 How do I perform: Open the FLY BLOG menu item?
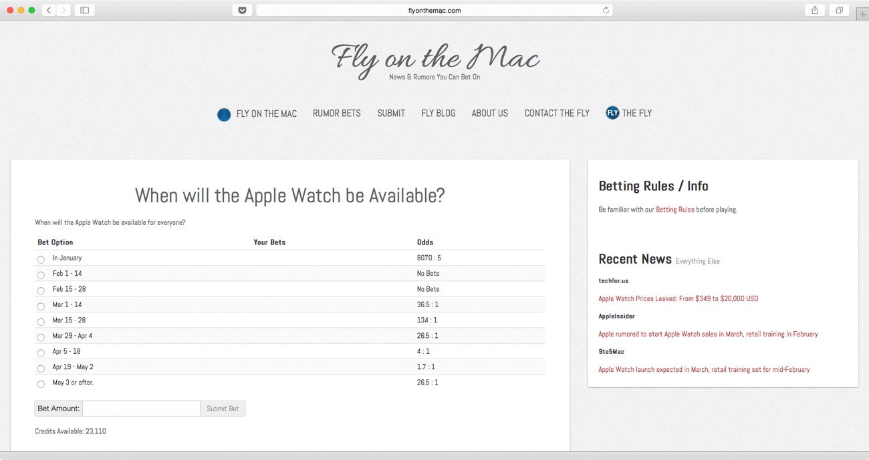click(x=438, y=113)
